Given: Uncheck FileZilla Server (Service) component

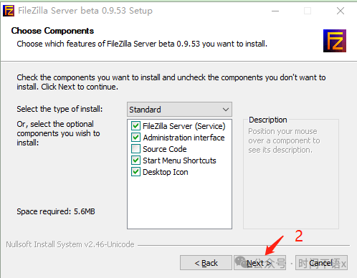Looking at the screenshot, I should (x=135, y=126).
